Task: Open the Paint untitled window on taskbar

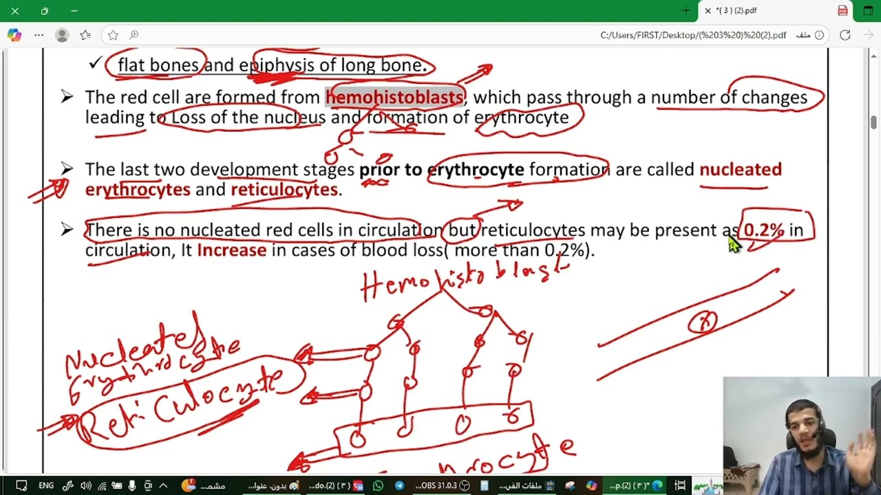Action: (x=274, y=485)
